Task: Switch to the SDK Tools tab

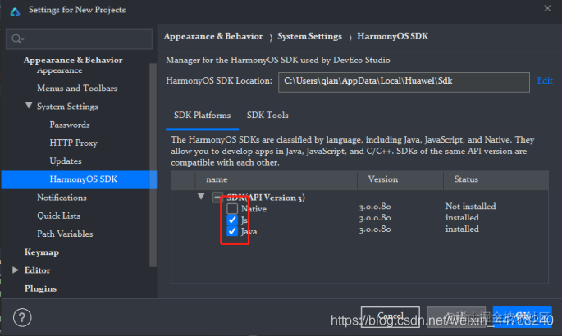Action: [267, 116]
